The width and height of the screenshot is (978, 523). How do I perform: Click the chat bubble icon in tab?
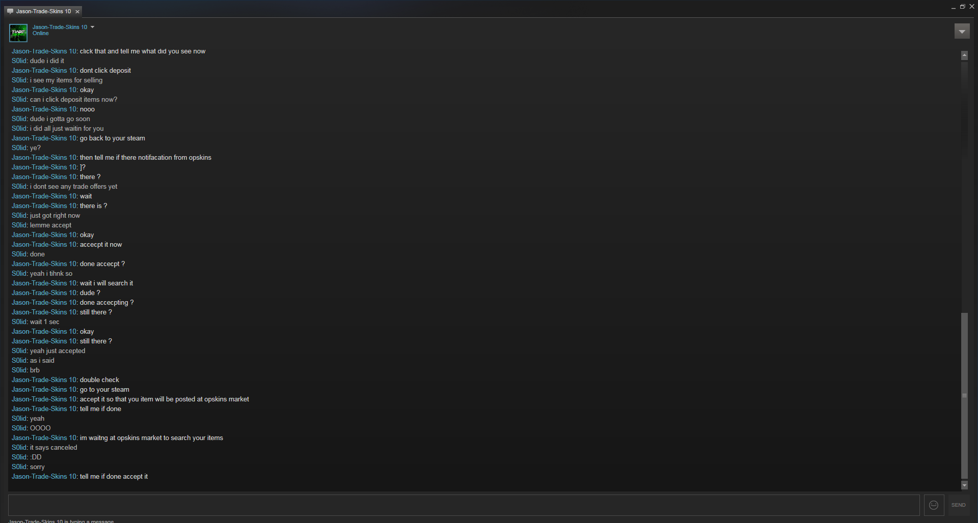(x=10, y=11)
